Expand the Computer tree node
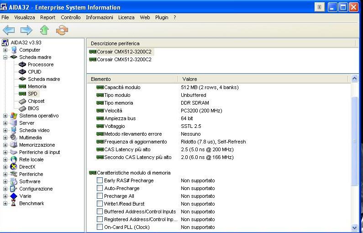This screenshot has width=363, height=233. click(5, 50)
